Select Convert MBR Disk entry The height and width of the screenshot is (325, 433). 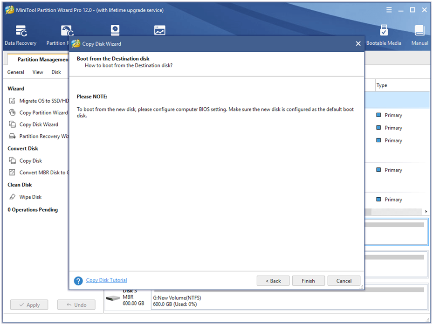(x=44, y=173)
